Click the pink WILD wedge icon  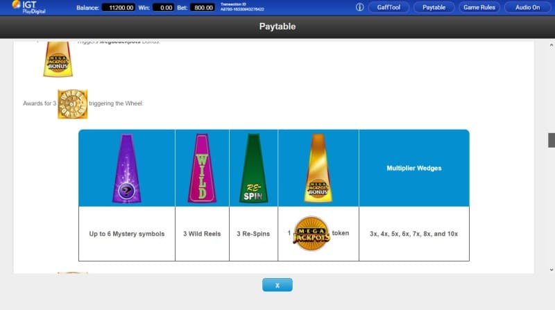pyautogui.click(x=203, y=169)
